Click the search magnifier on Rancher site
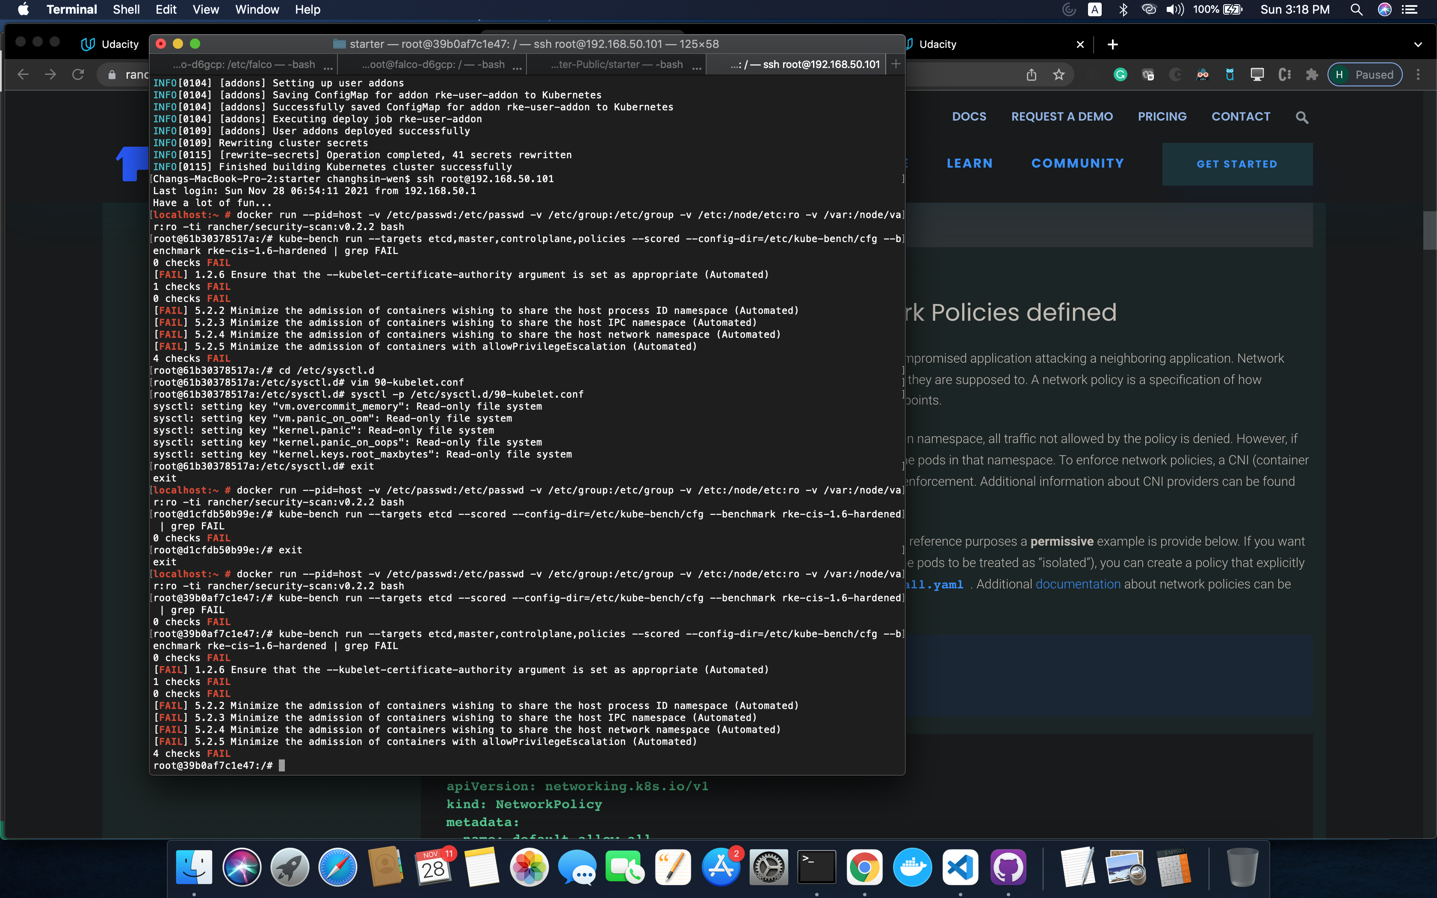 (x=1301, y=118)
